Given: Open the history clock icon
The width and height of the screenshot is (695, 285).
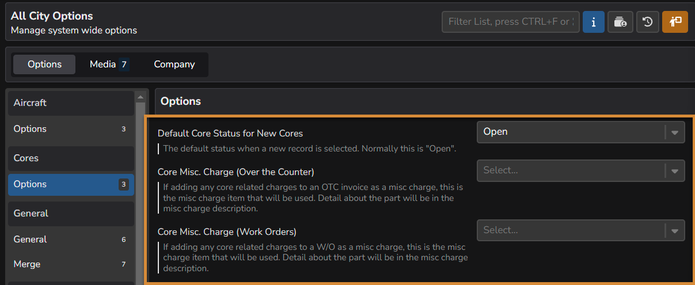Looking at the screenshot, I should (648, 22).
